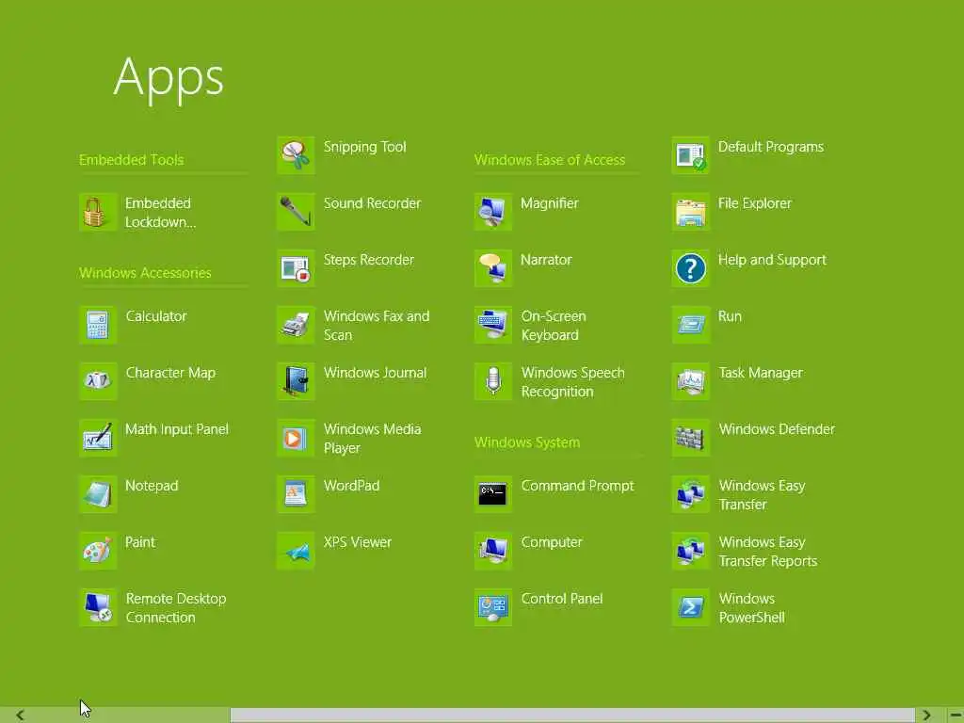Open Windows Defender wall icon
964x723 pixels.
click(x=691, y=439)
